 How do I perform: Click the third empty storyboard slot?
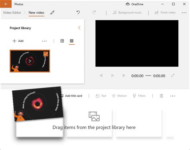click(x=139, y=123)
